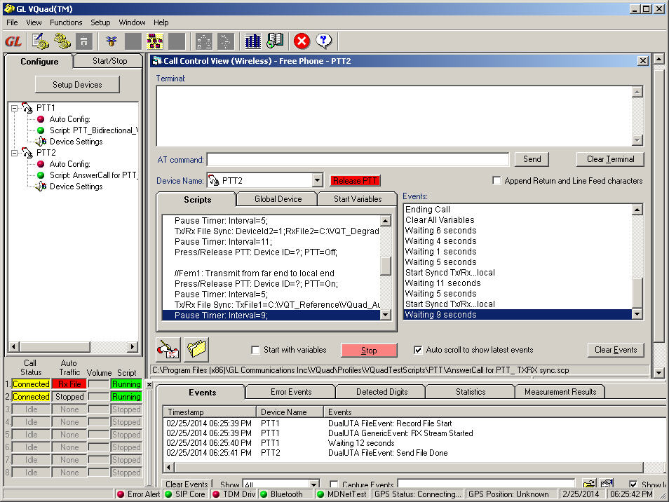This screenshot has width=669, height=502.
Task: Collapse the PTT2 tree node
Action: [x=15, y=153]
